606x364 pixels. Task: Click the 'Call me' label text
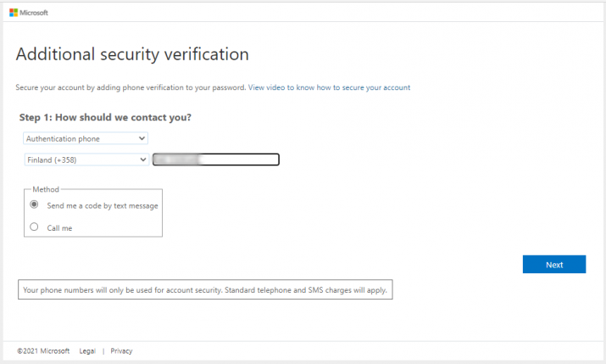(59, 227)
